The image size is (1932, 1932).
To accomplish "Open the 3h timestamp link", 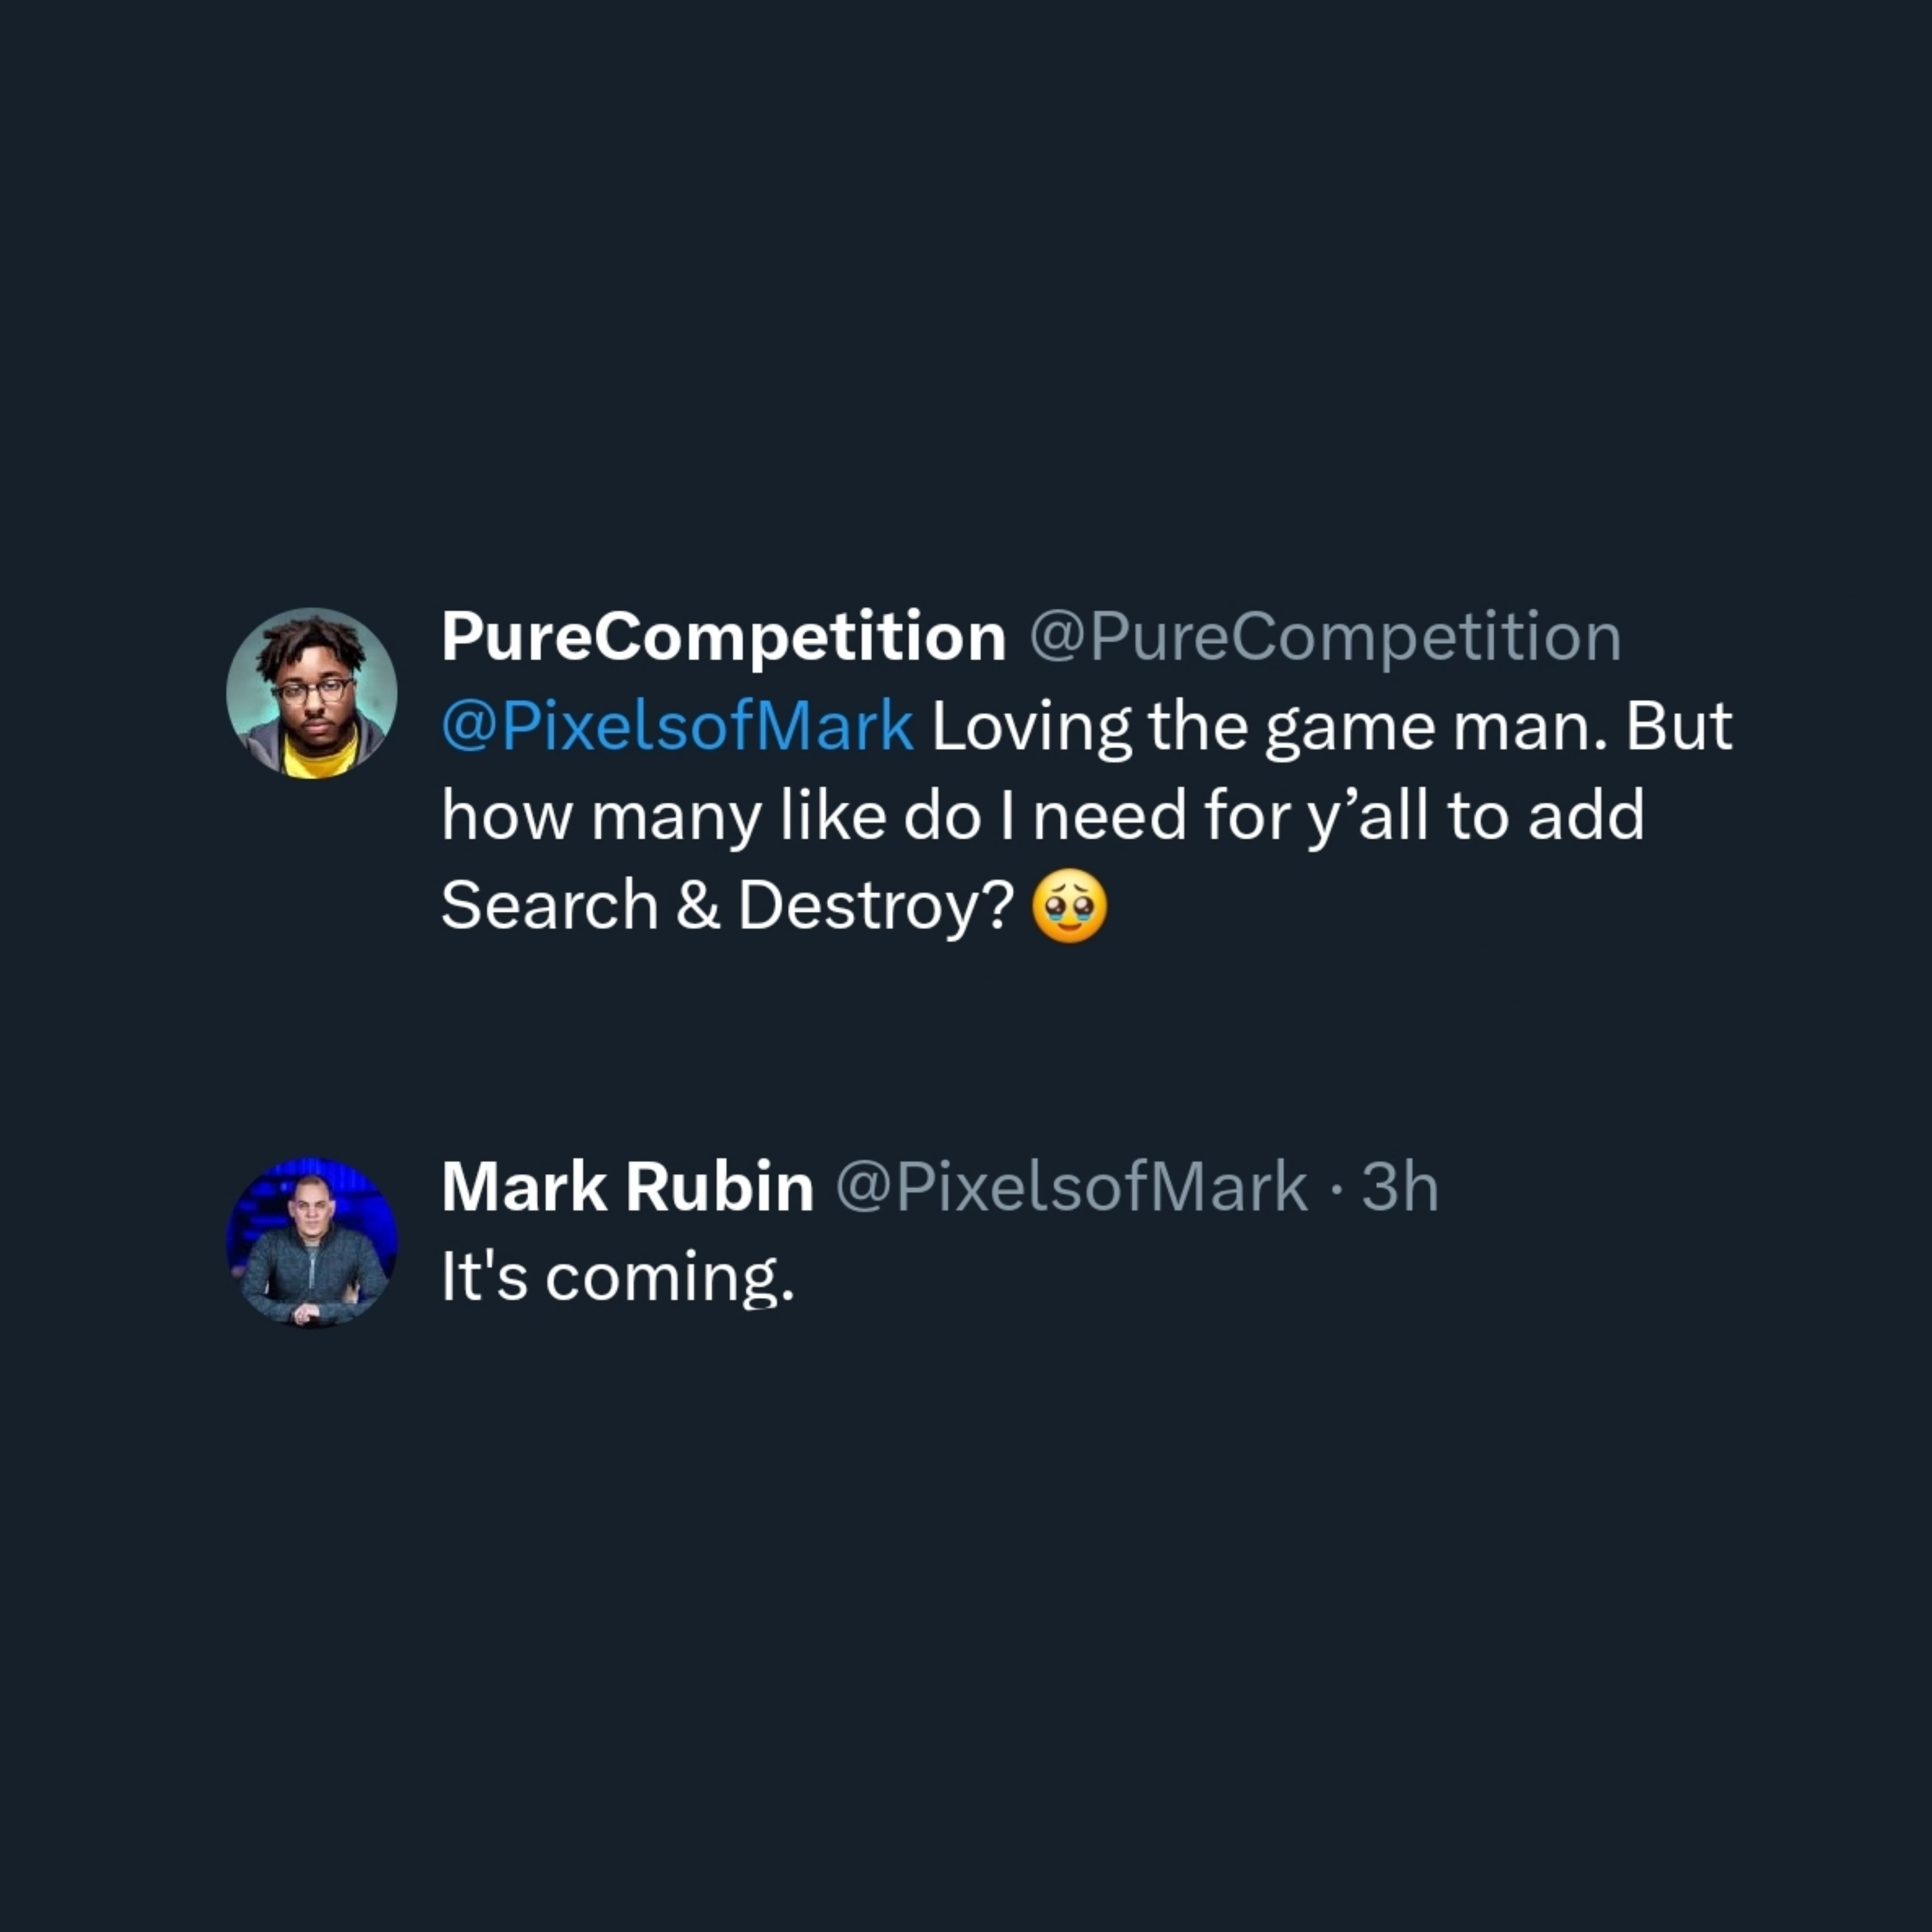I will click(1400, 1187).
